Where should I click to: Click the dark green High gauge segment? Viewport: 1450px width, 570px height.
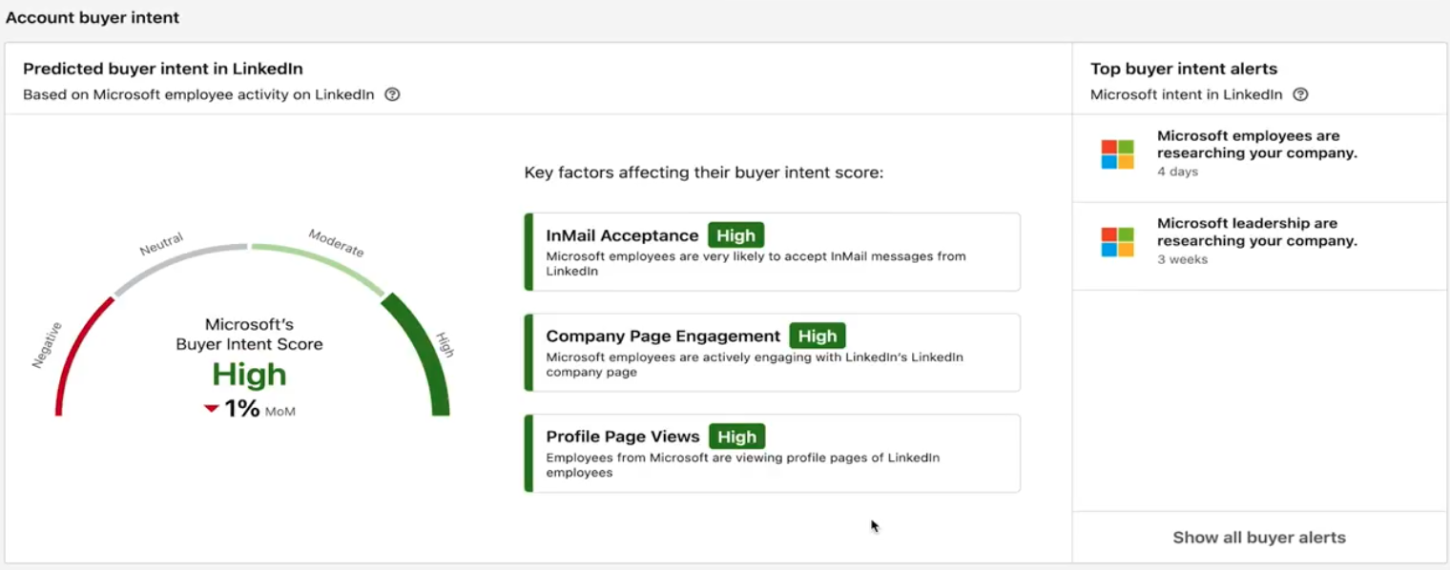[x=426, y=353]
